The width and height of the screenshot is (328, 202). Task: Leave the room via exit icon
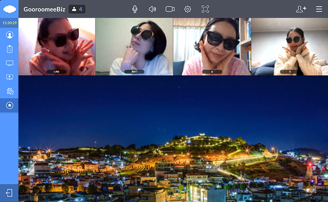pyautogui.click(x=9, y=193)
